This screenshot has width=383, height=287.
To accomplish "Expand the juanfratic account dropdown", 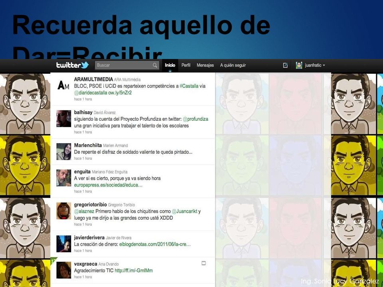I will (315, 65).
